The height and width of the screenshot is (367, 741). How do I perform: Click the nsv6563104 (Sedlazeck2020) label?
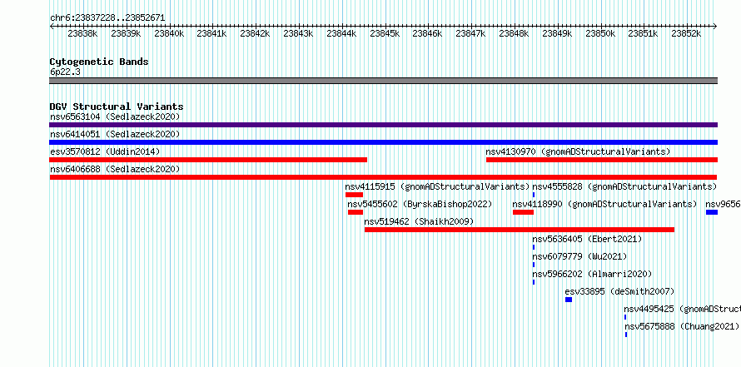tap(115, 117)
